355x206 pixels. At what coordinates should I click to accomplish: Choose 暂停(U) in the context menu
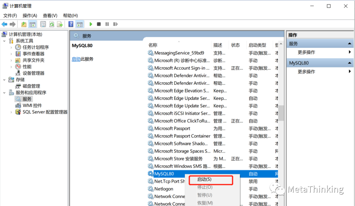(x=205, y=195)
